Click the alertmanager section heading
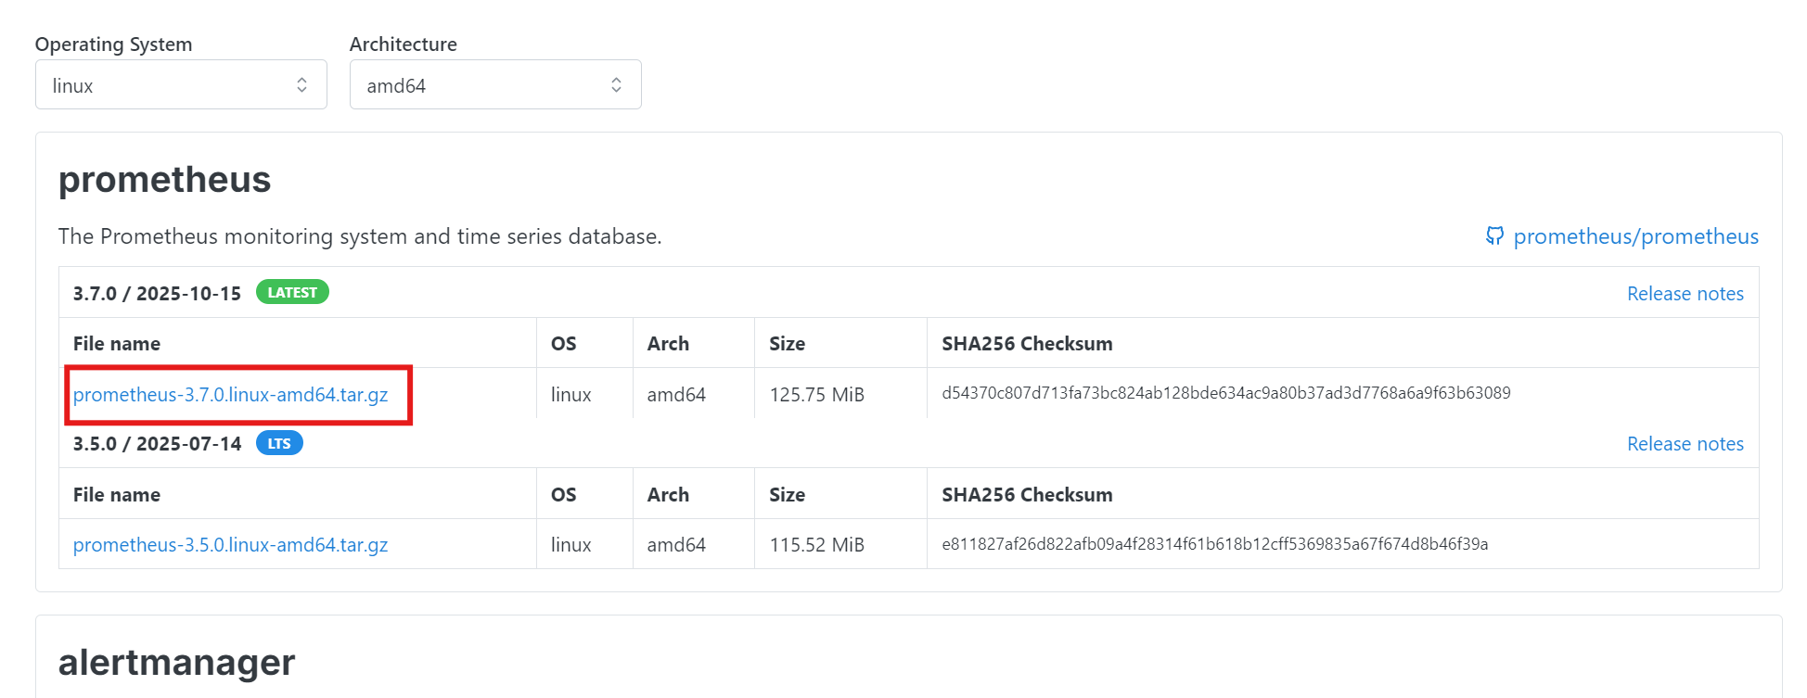 (176, 663)
